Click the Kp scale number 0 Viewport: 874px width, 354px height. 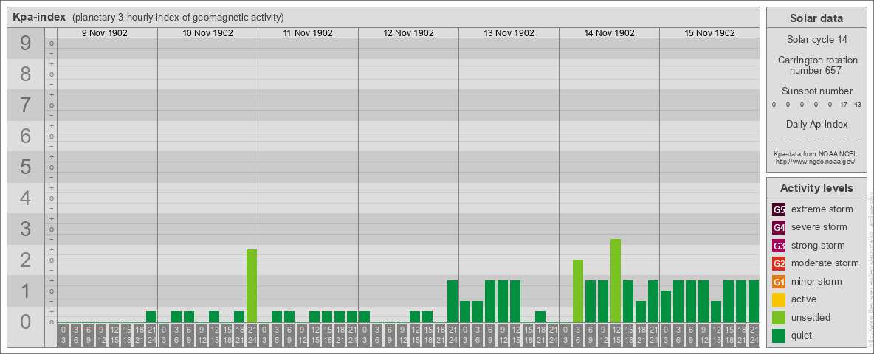click(25, 322)
